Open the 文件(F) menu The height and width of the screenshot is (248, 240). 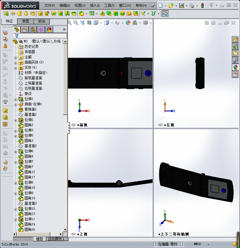tap(49, 6)
